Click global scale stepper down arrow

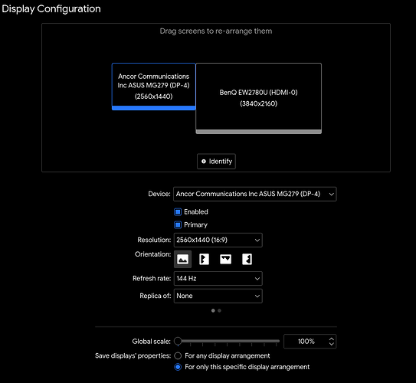332,344
